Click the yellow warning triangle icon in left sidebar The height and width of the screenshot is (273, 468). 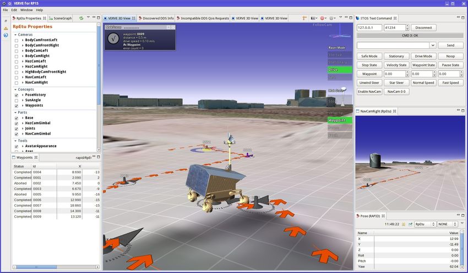pyautogui.click(x=6, y=28)
